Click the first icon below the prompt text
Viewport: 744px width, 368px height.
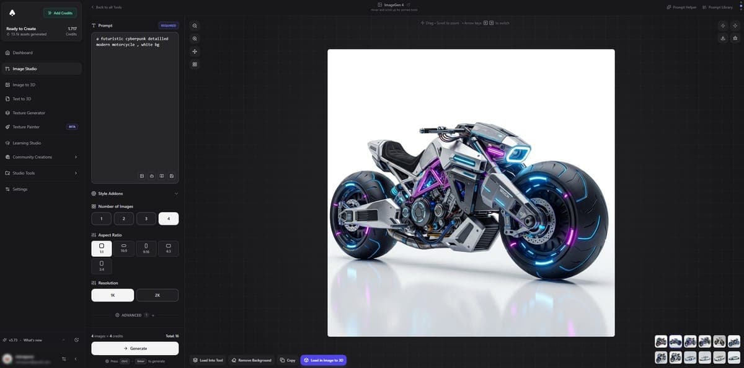pos(142,176)
